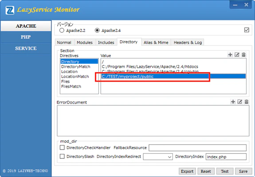Select the "/" value row
The width and height of the screenshot is (255, 177).
(173, 62)
